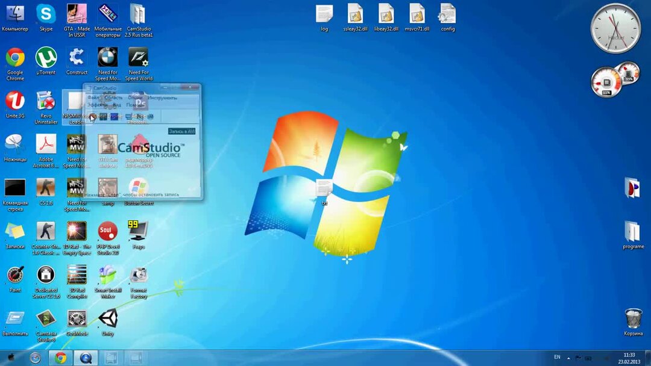Select the Smart Install Maker icon

pos(107,282)
